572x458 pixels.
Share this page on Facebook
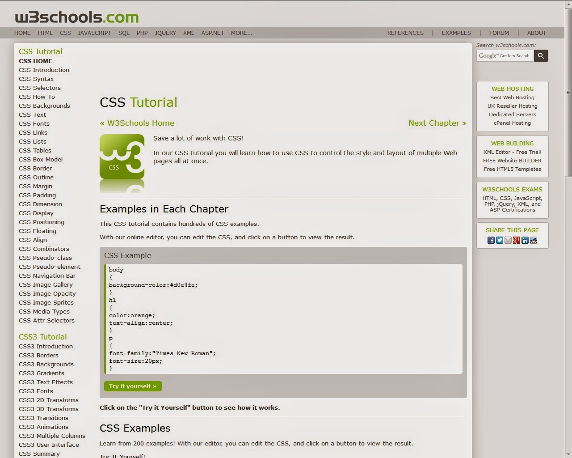(491, 240)
